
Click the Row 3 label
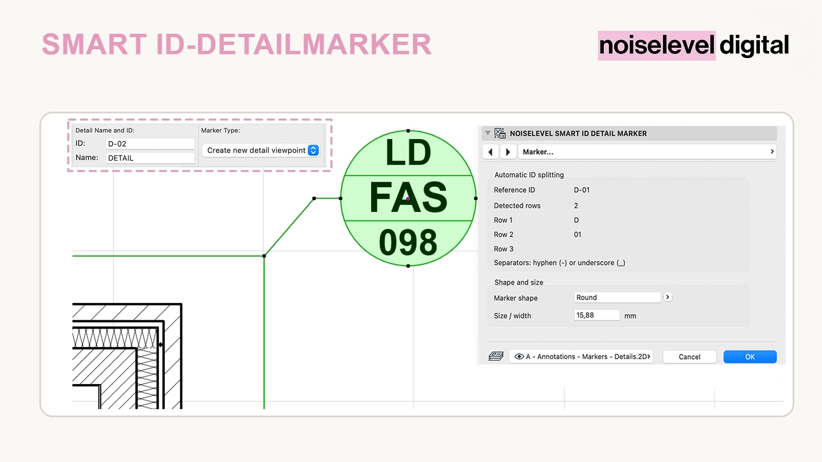(503, 249)
